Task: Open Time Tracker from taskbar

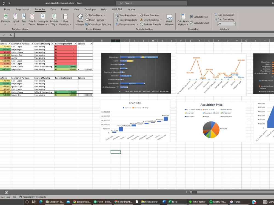Action: (x=197, y=202)
